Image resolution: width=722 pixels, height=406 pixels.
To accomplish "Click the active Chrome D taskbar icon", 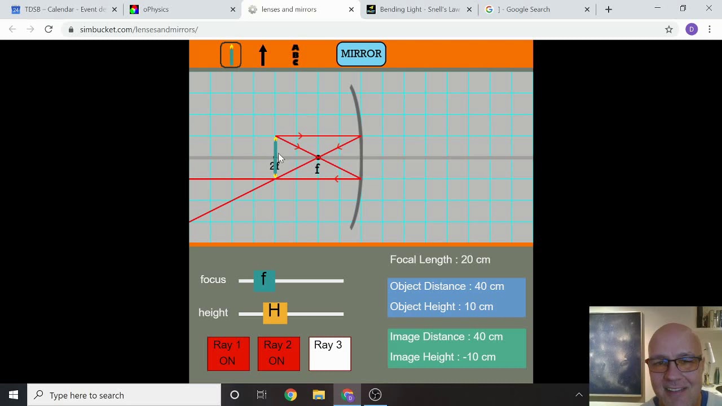I will pyautogui.click(x=347, y=395).
